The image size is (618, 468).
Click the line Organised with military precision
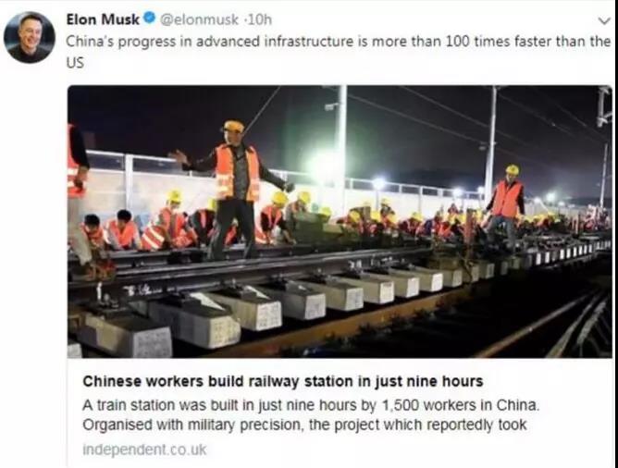click(x=304, y=425)
